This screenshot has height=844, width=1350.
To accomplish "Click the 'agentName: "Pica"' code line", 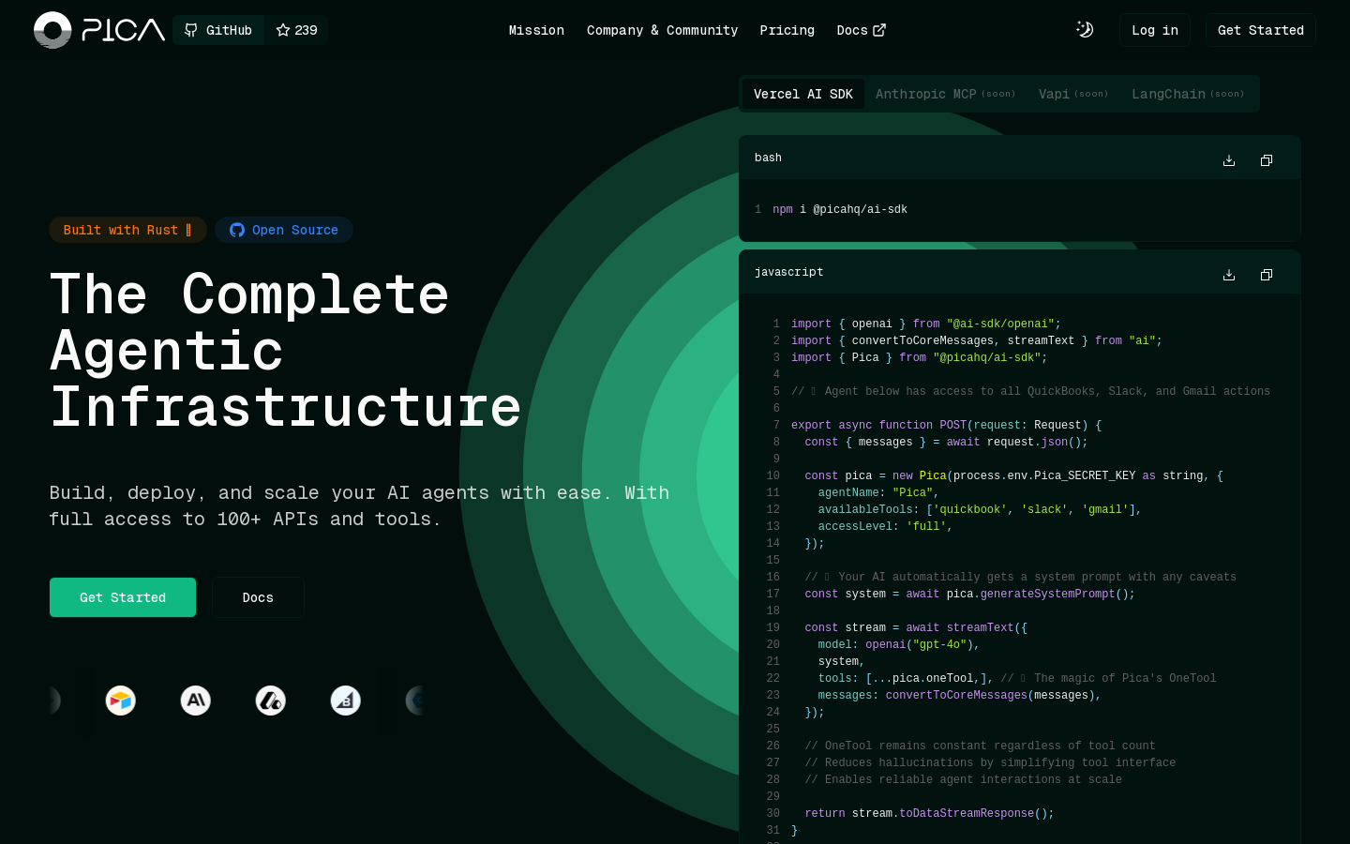I will point(878,492).
